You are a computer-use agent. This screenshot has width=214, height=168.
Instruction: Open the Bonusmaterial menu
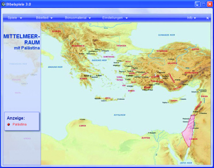click(x=76, y=18)
